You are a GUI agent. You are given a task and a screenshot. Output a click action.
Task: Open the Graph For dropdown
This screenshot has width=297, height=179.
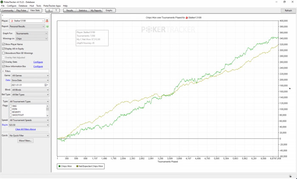coord(31,34)
